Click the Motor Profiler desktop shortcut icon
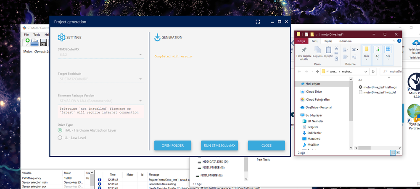The image size is (420, 189). [414, 82]
